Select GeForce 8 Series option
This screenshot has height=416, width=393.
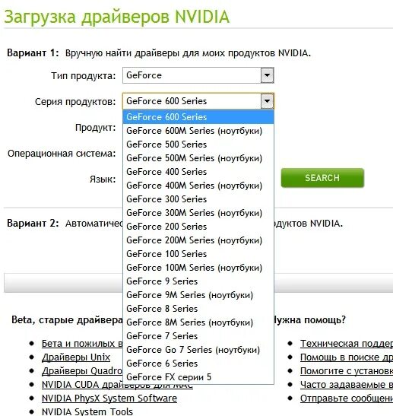(x=198, y=309)
